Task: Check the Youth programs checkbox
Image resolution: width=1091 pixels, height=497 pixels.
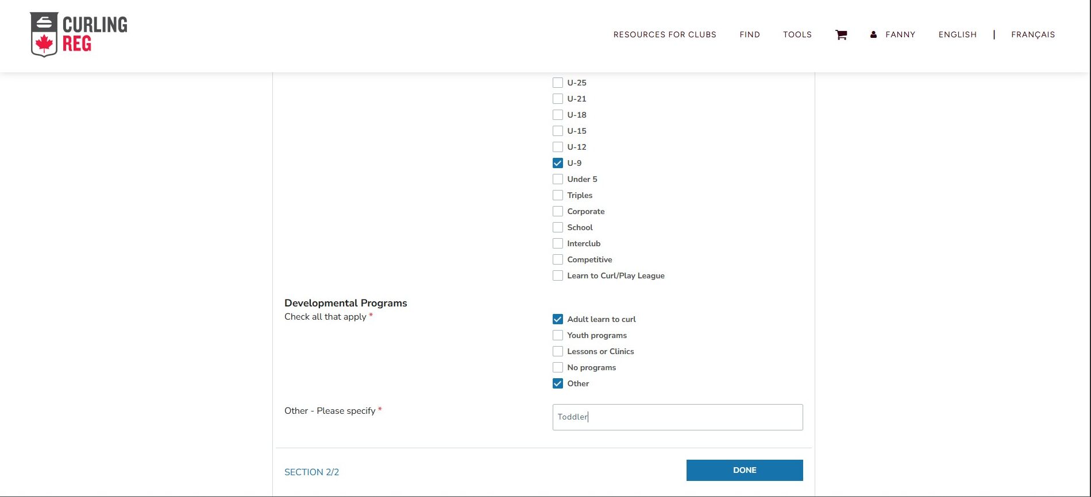Action: [x=557, y=335]
